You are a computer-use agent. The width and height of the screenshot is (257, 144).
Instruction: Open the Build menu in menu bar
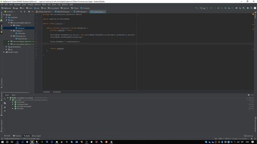tap(44, 4)
